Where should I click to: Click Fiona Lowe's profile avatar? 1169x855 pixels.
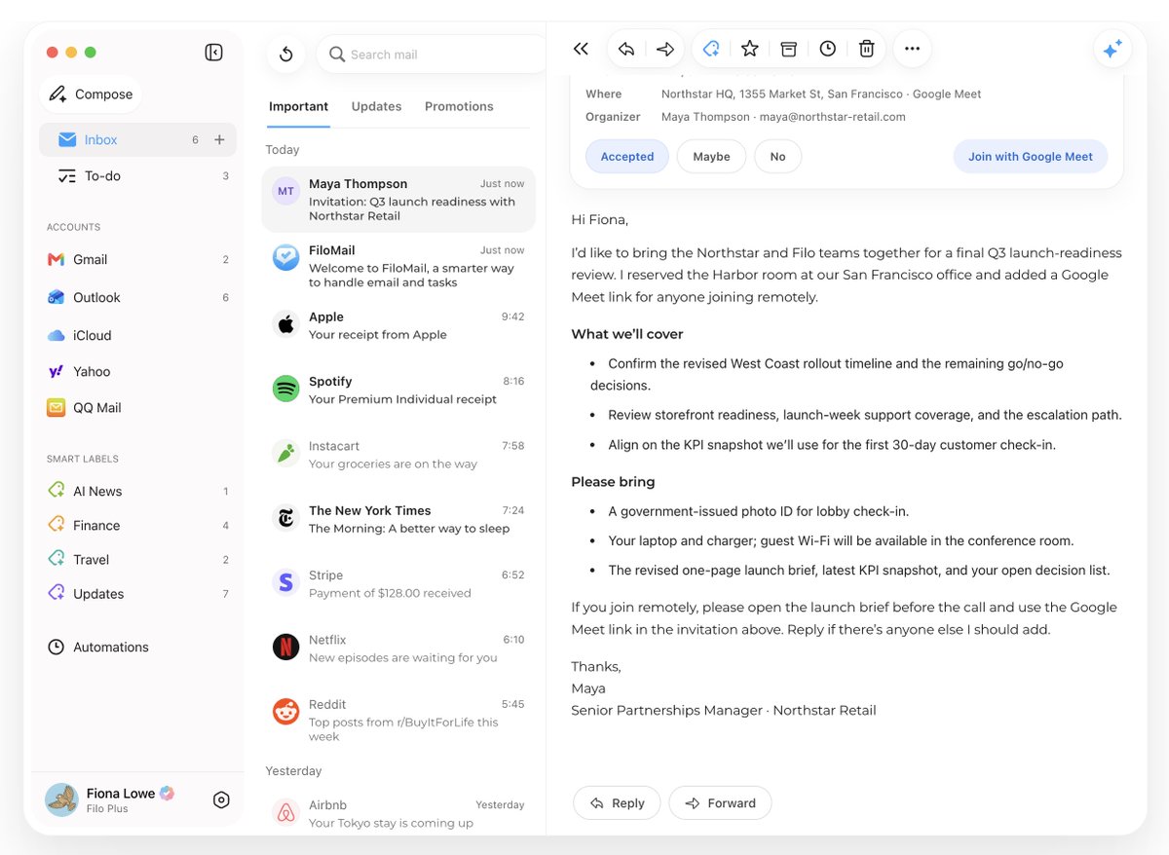61,799
